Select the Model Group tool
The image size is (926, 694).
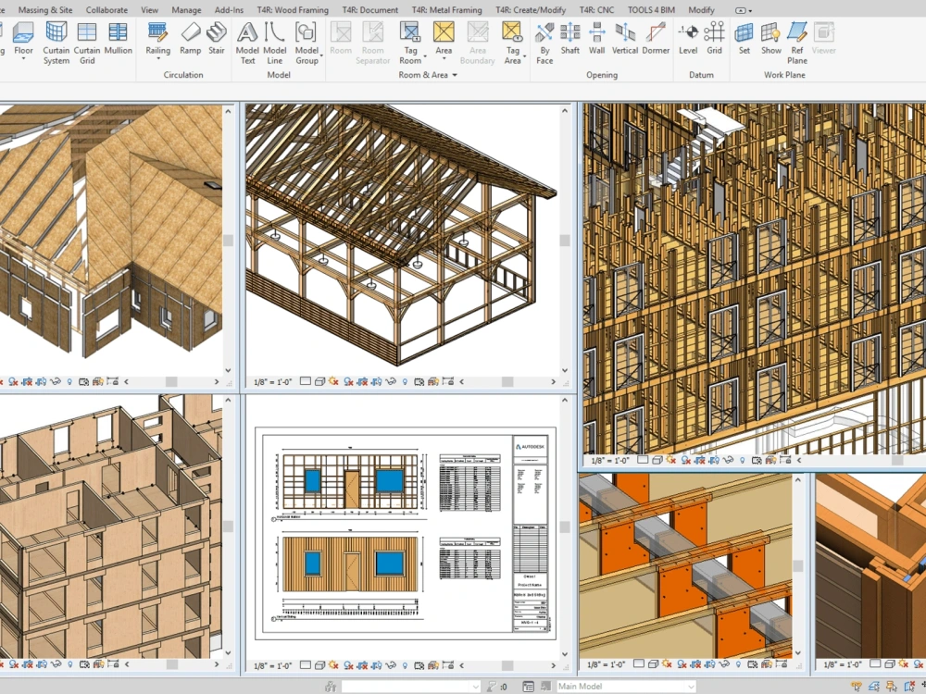pyautogui.click(x=307, y=43)
